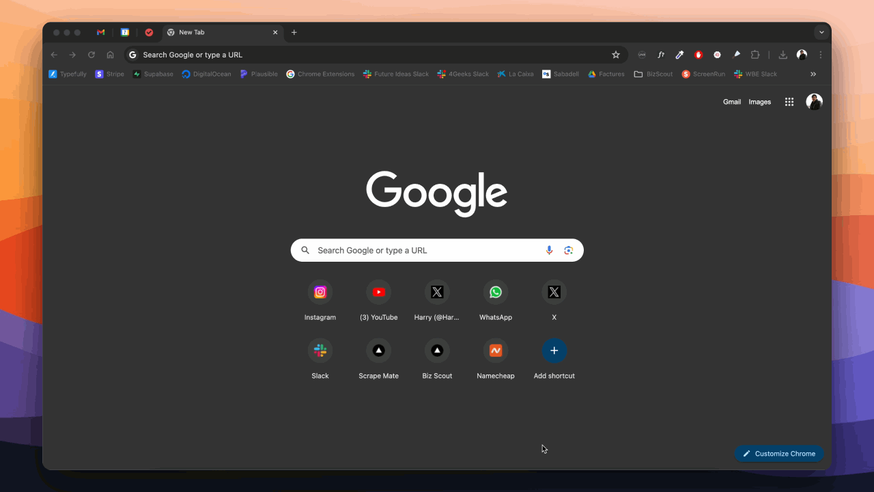Bookmark this tab with the star icon
Image resolution: width=874 pixels, height=492 pixels.
point(616,55)
